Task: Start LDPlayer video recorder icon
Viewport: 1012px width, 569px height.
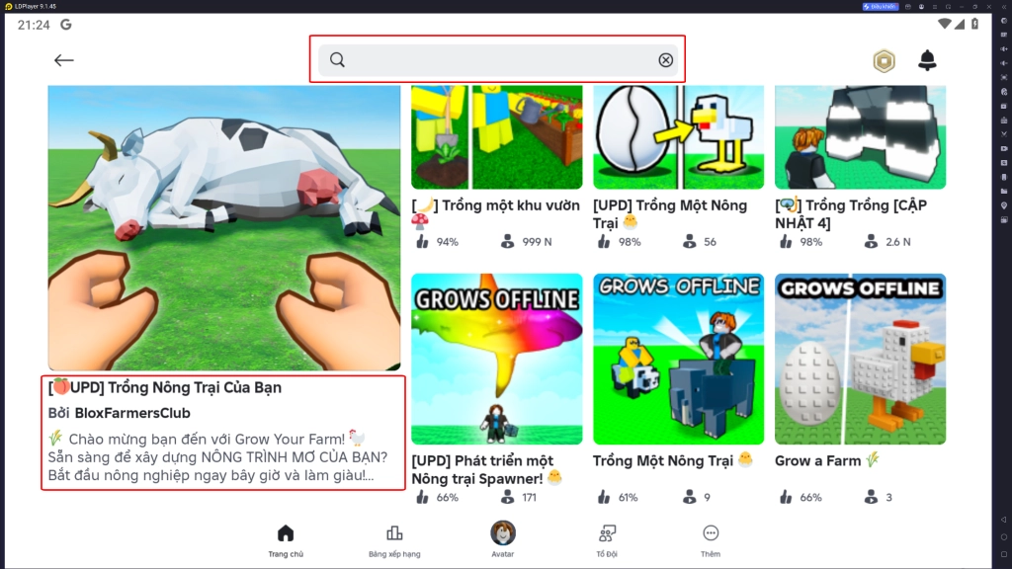Action: tap(1004, 148)
